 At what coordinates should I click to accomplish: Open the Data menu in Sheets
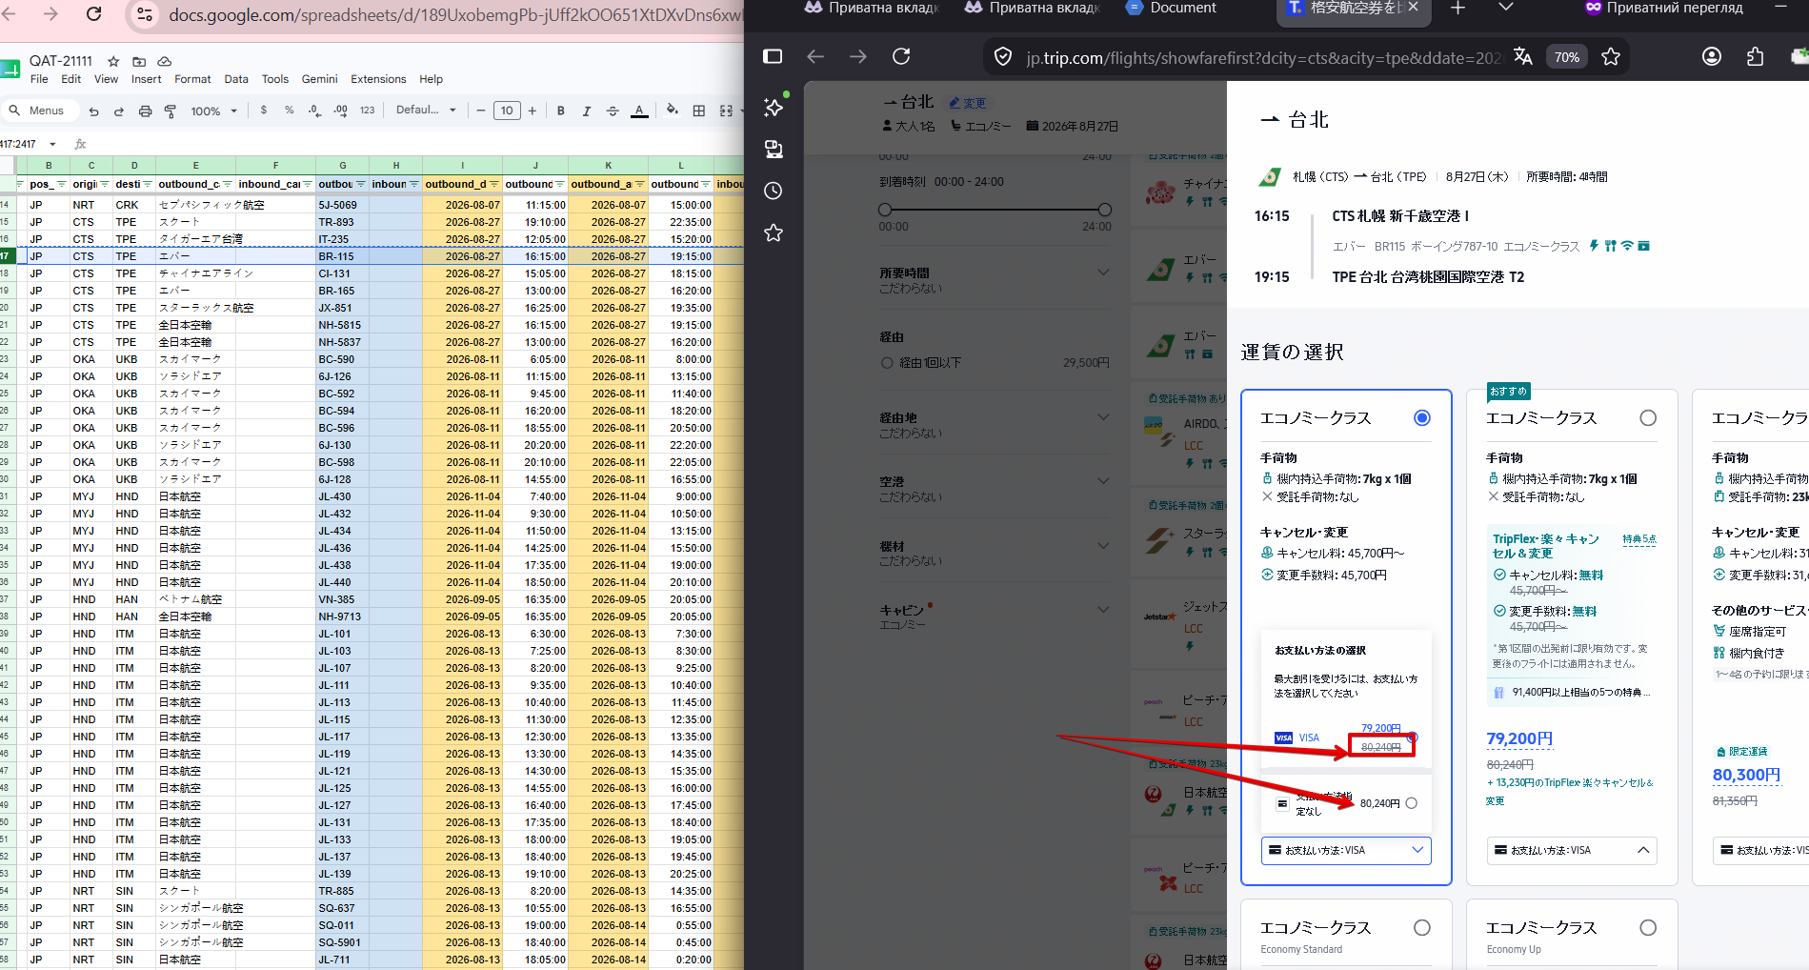(236, 79)
